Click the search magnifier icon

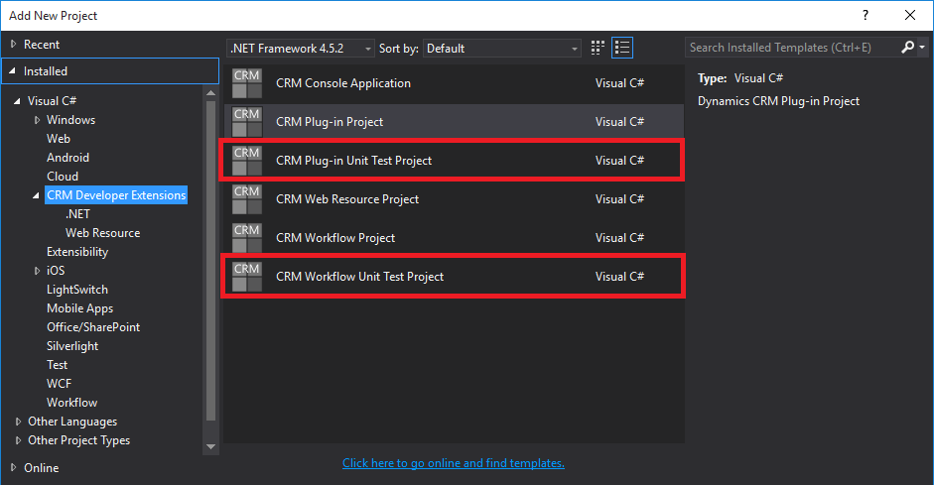[x=908, y=48]
